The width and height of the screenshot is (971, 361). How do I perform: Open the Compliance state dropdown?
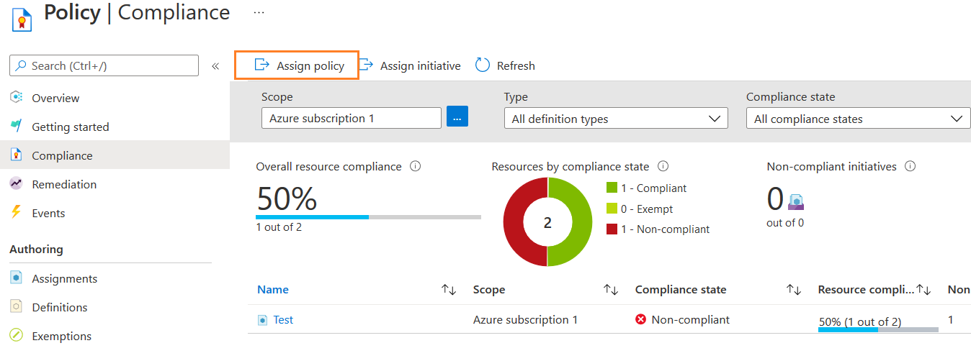[858, 119]
